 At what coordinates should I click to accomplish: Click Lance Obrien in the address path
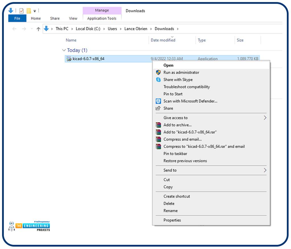click(x=136, y=29)
